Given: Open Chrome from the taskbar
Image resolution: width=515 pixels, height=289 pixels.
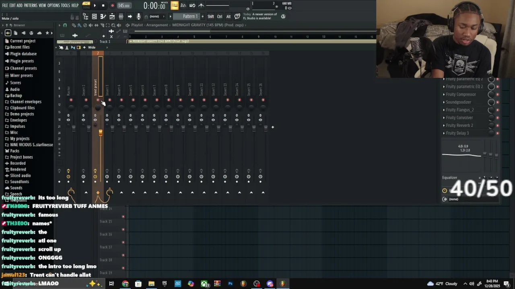Looking at the screenshot, I should [x=125, y=284].
